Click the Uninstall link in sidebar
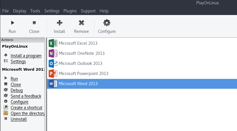This screenshot has width=237, height=131. (18, 119)
